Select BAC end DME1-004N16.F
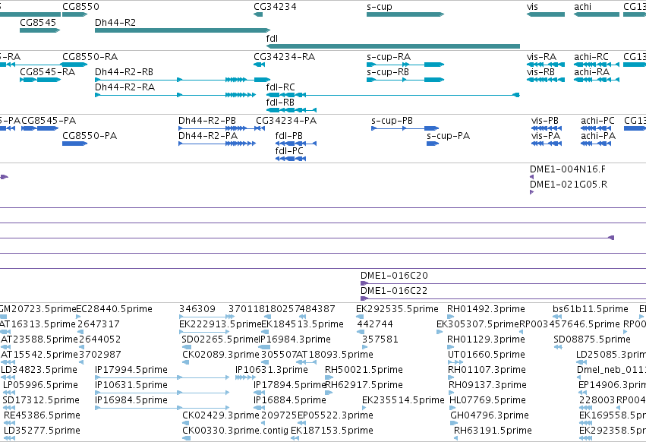 tap(568, 169)
